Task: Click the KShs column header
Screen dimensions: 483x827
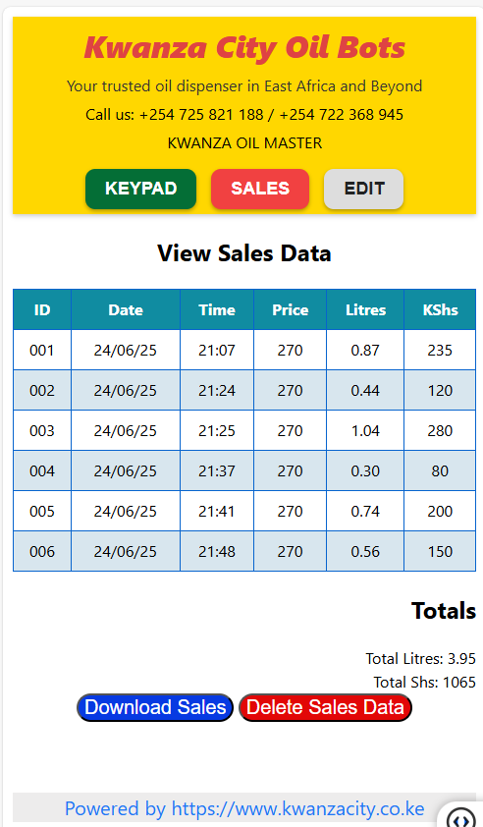Action: pyautogui.click(x=440, y=309)
